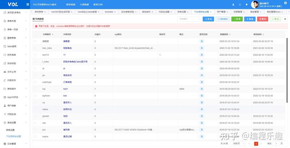Switch to the 权限管理 tab
Screen dimensions: 290x148
(x=238, y=12)
